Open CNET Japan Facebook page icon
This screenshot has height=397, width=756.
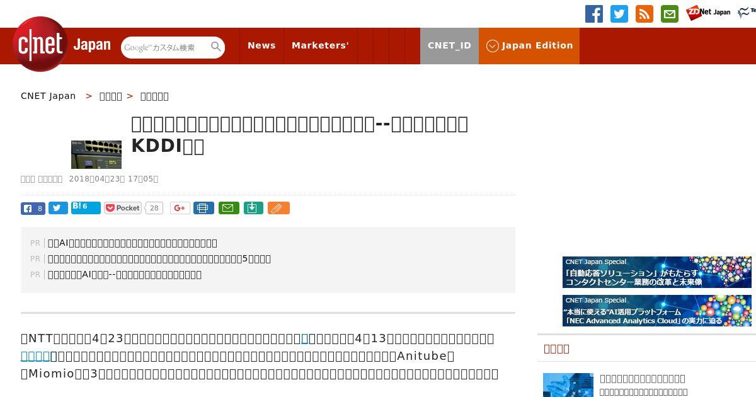click(x=594, y=14)
